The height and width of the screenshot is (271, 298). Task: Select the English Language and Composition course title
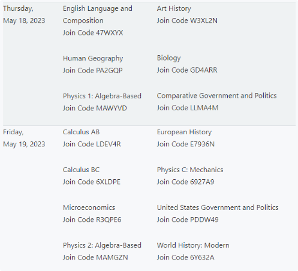click(x=98, y=14)
